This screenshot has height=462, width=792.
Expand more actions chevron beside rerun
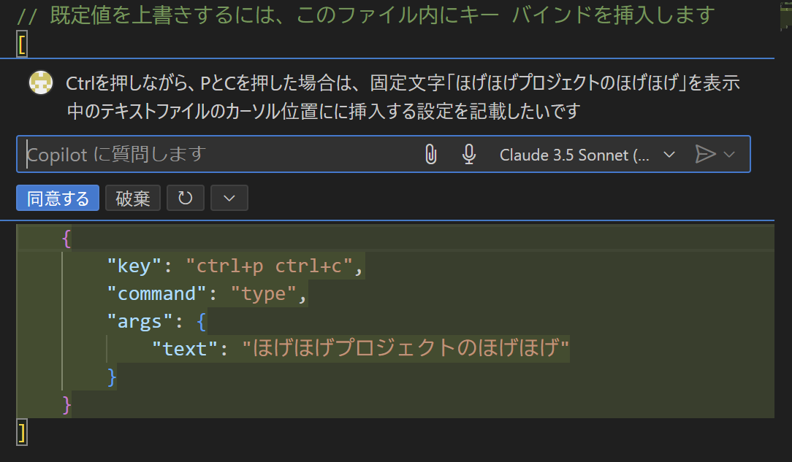(229, 198)
